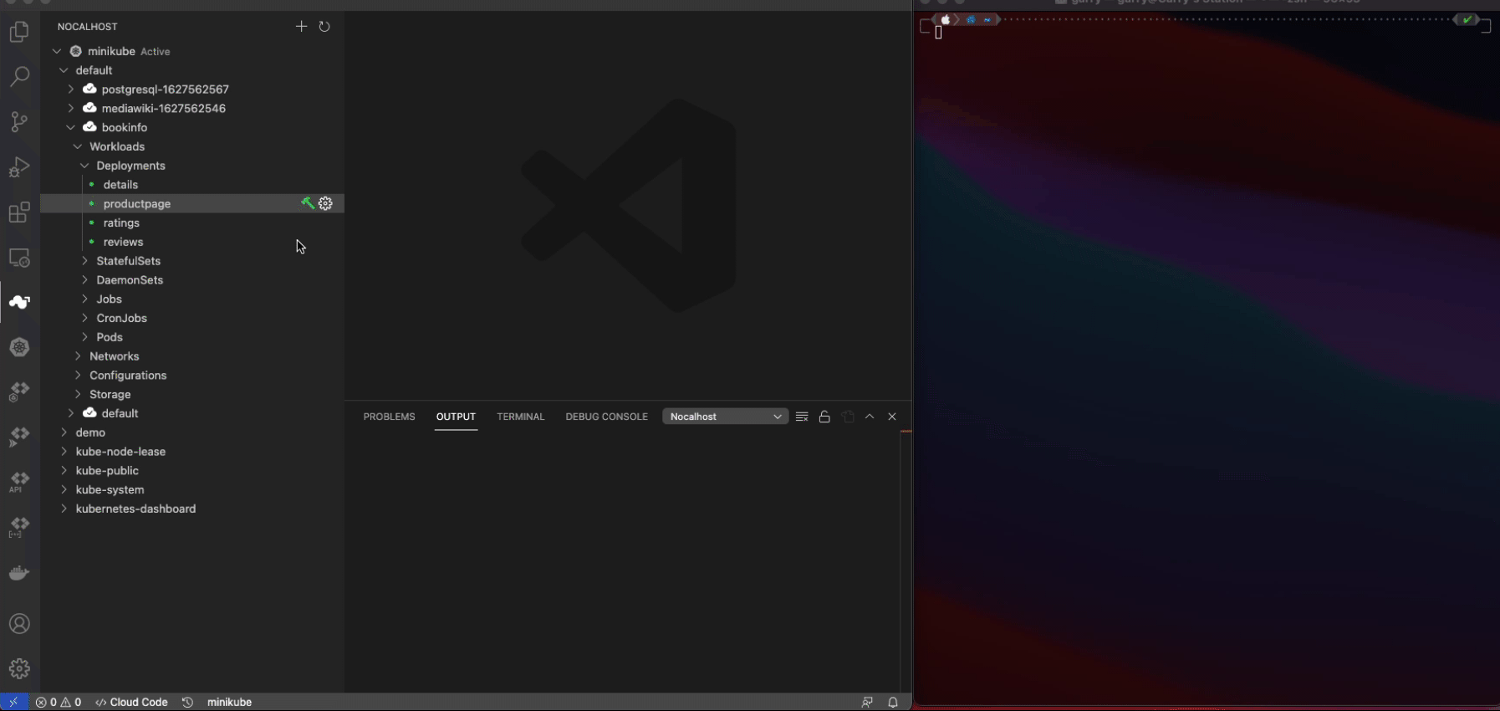Viewport: 1500px width, 711px height.
Task: Select the Nocalhost activity bar icon
Action: 19,302
